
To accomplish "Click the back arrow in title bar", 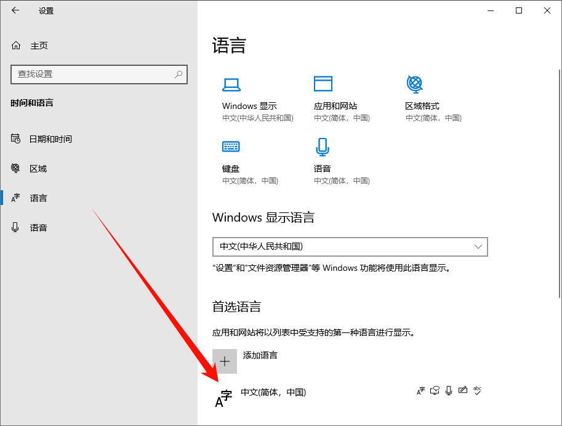I will [15, 10].
